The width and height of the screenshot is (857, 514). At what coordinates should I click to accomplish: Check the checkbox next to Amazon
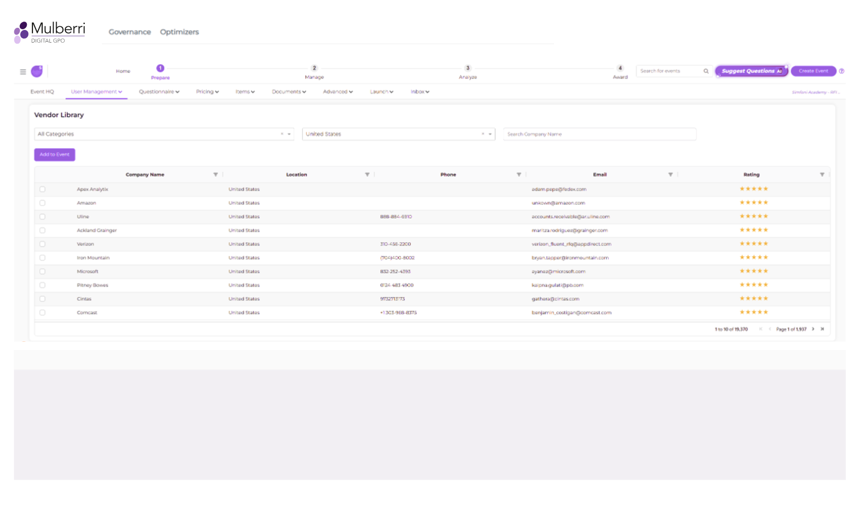pyautogui.click(x=43, y=203)
